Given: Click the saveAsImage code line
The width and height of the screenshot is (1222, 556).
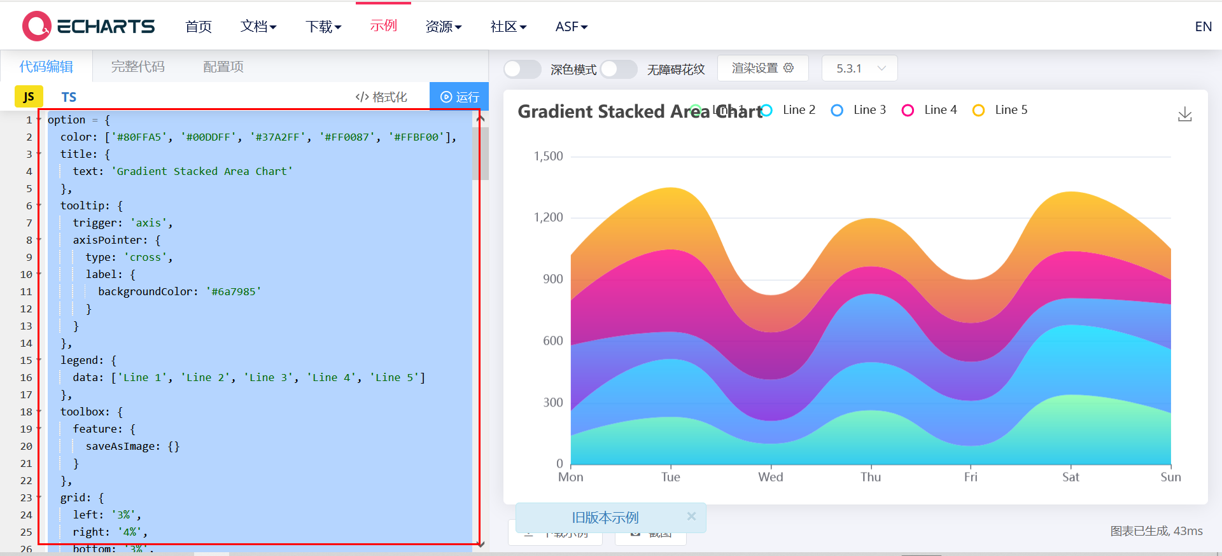Looking at the screenshot, I should 132,446.
